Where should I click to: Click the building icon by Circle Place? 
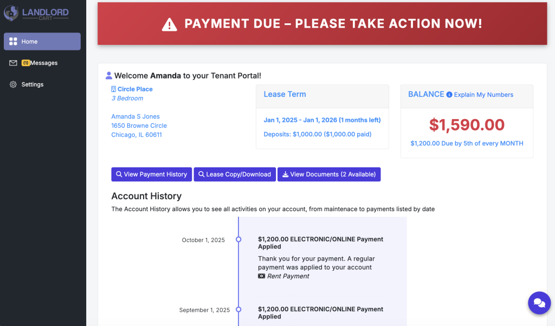tap(114, 89)
